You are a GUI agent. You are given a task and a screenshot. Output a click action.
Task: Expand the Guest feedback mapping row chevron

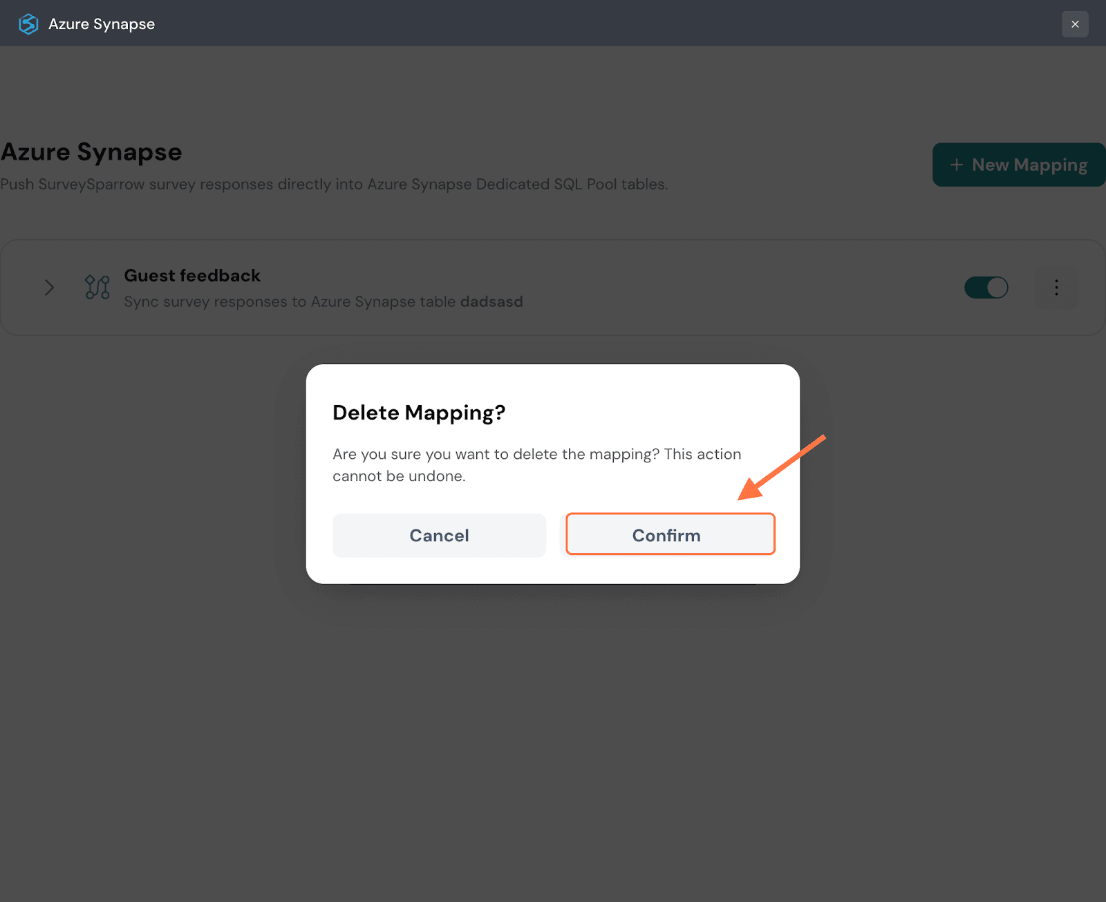[49, 288]
